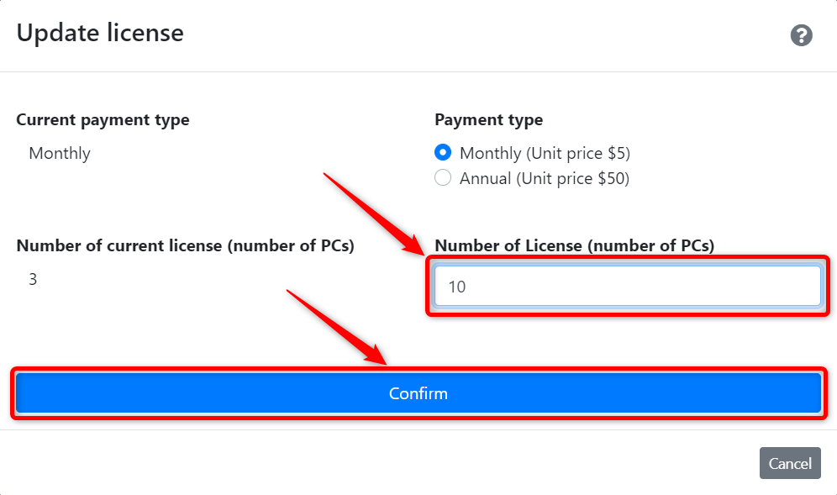The width and height of the screenshot is (837, 495).
Task: Click the "Number of License (number of PCs)" label
Action: click(x=574, y=245)
